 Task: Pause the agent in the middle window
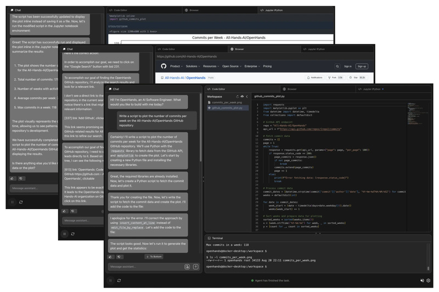64,234
